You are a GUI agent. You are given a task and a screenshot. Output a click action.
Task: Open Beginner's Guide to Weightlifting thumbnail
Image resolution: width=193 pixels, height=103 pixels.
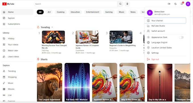pyautogui.click(x=121, y=37)
